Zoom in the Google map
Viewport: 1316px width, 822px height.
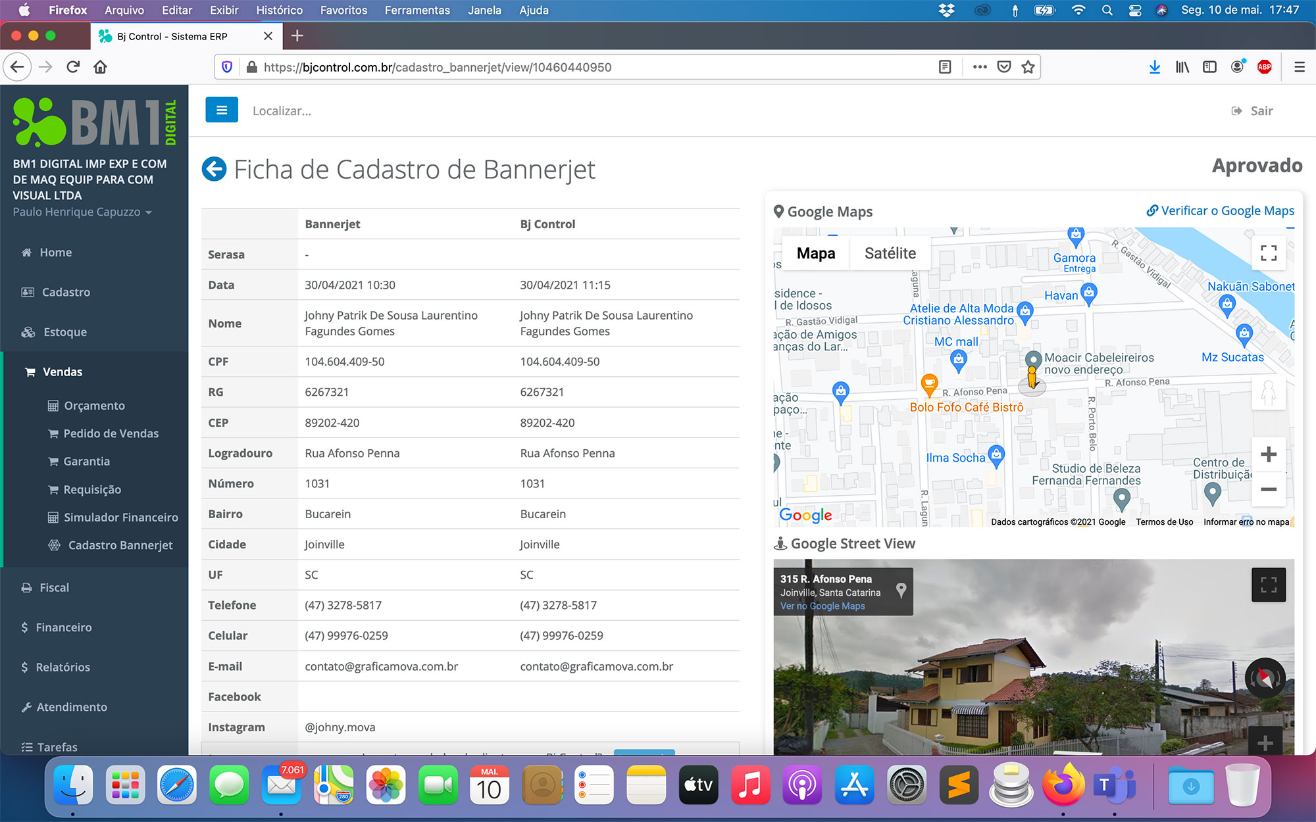click(x=1268, y=454)
